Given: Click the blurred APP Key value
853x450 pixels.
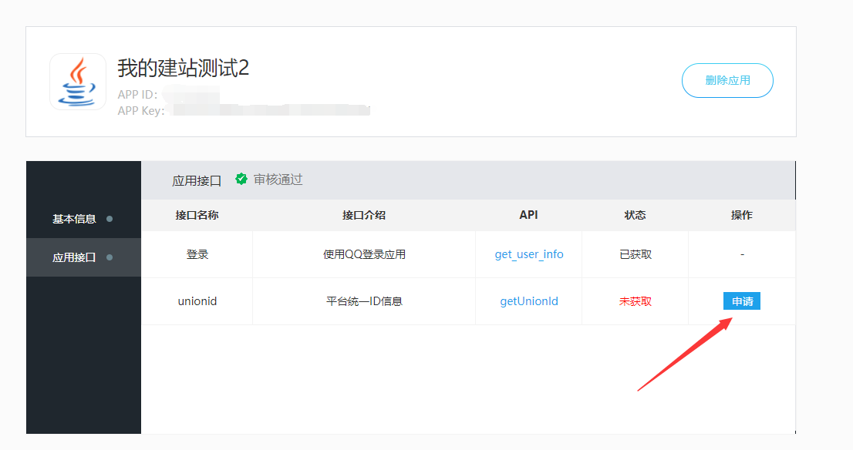Looking at the screenshot, I should [x=270, y=110].
